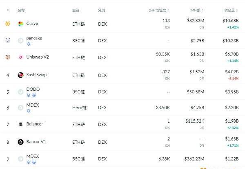Click the shield badge under DODO

28,95
